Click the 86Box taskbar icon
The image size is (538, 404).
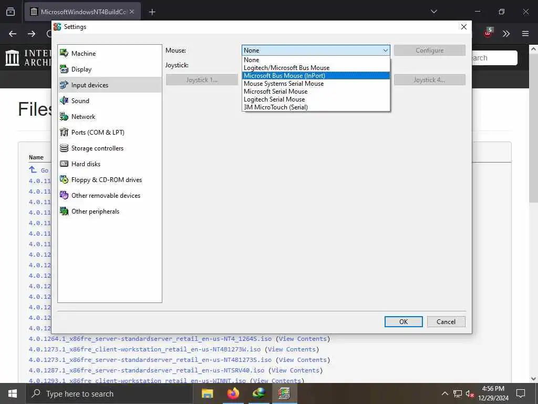click(284, 393)
